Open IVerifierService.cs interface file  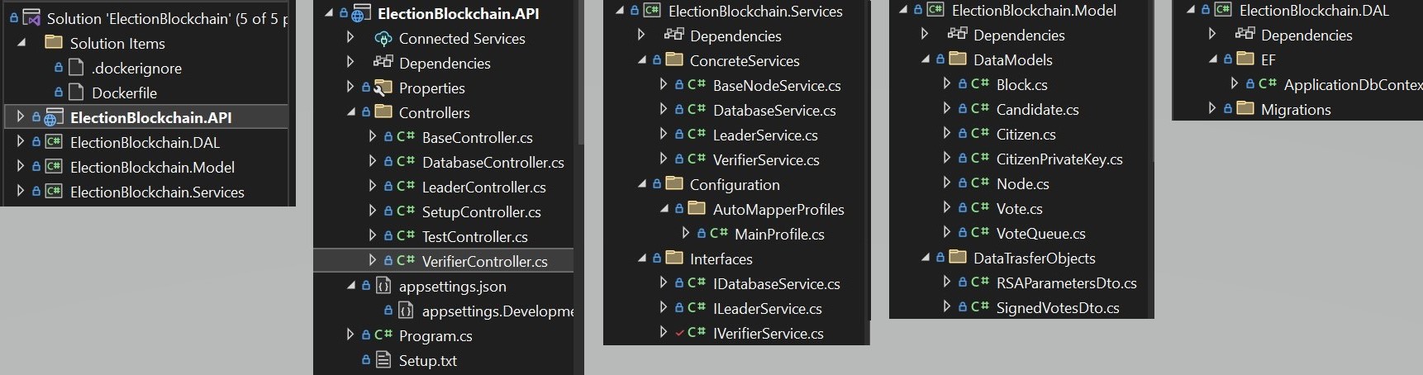[768, 334]
